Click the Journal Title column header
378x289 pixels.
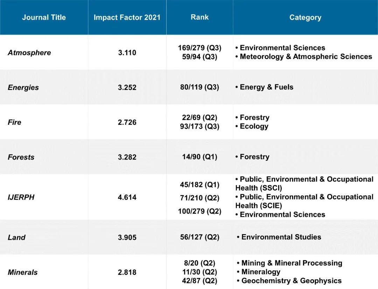click(44, 17)
